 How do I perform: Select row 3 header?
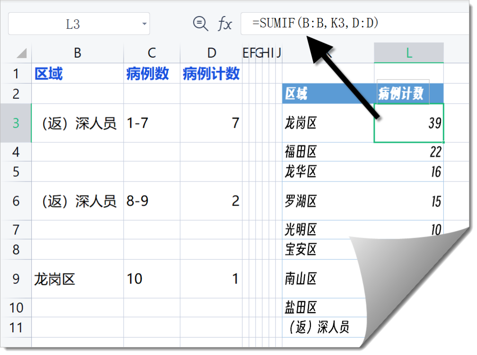16,123
